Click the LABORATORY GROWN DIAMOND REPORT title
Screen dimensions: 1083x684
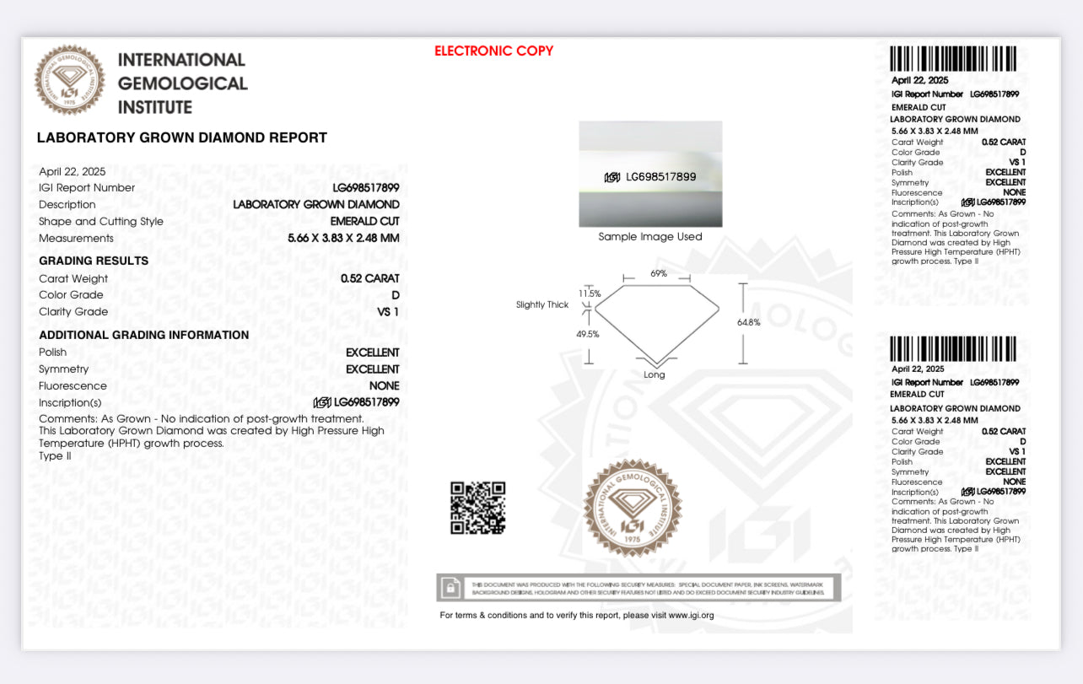(x=182, y=137)
